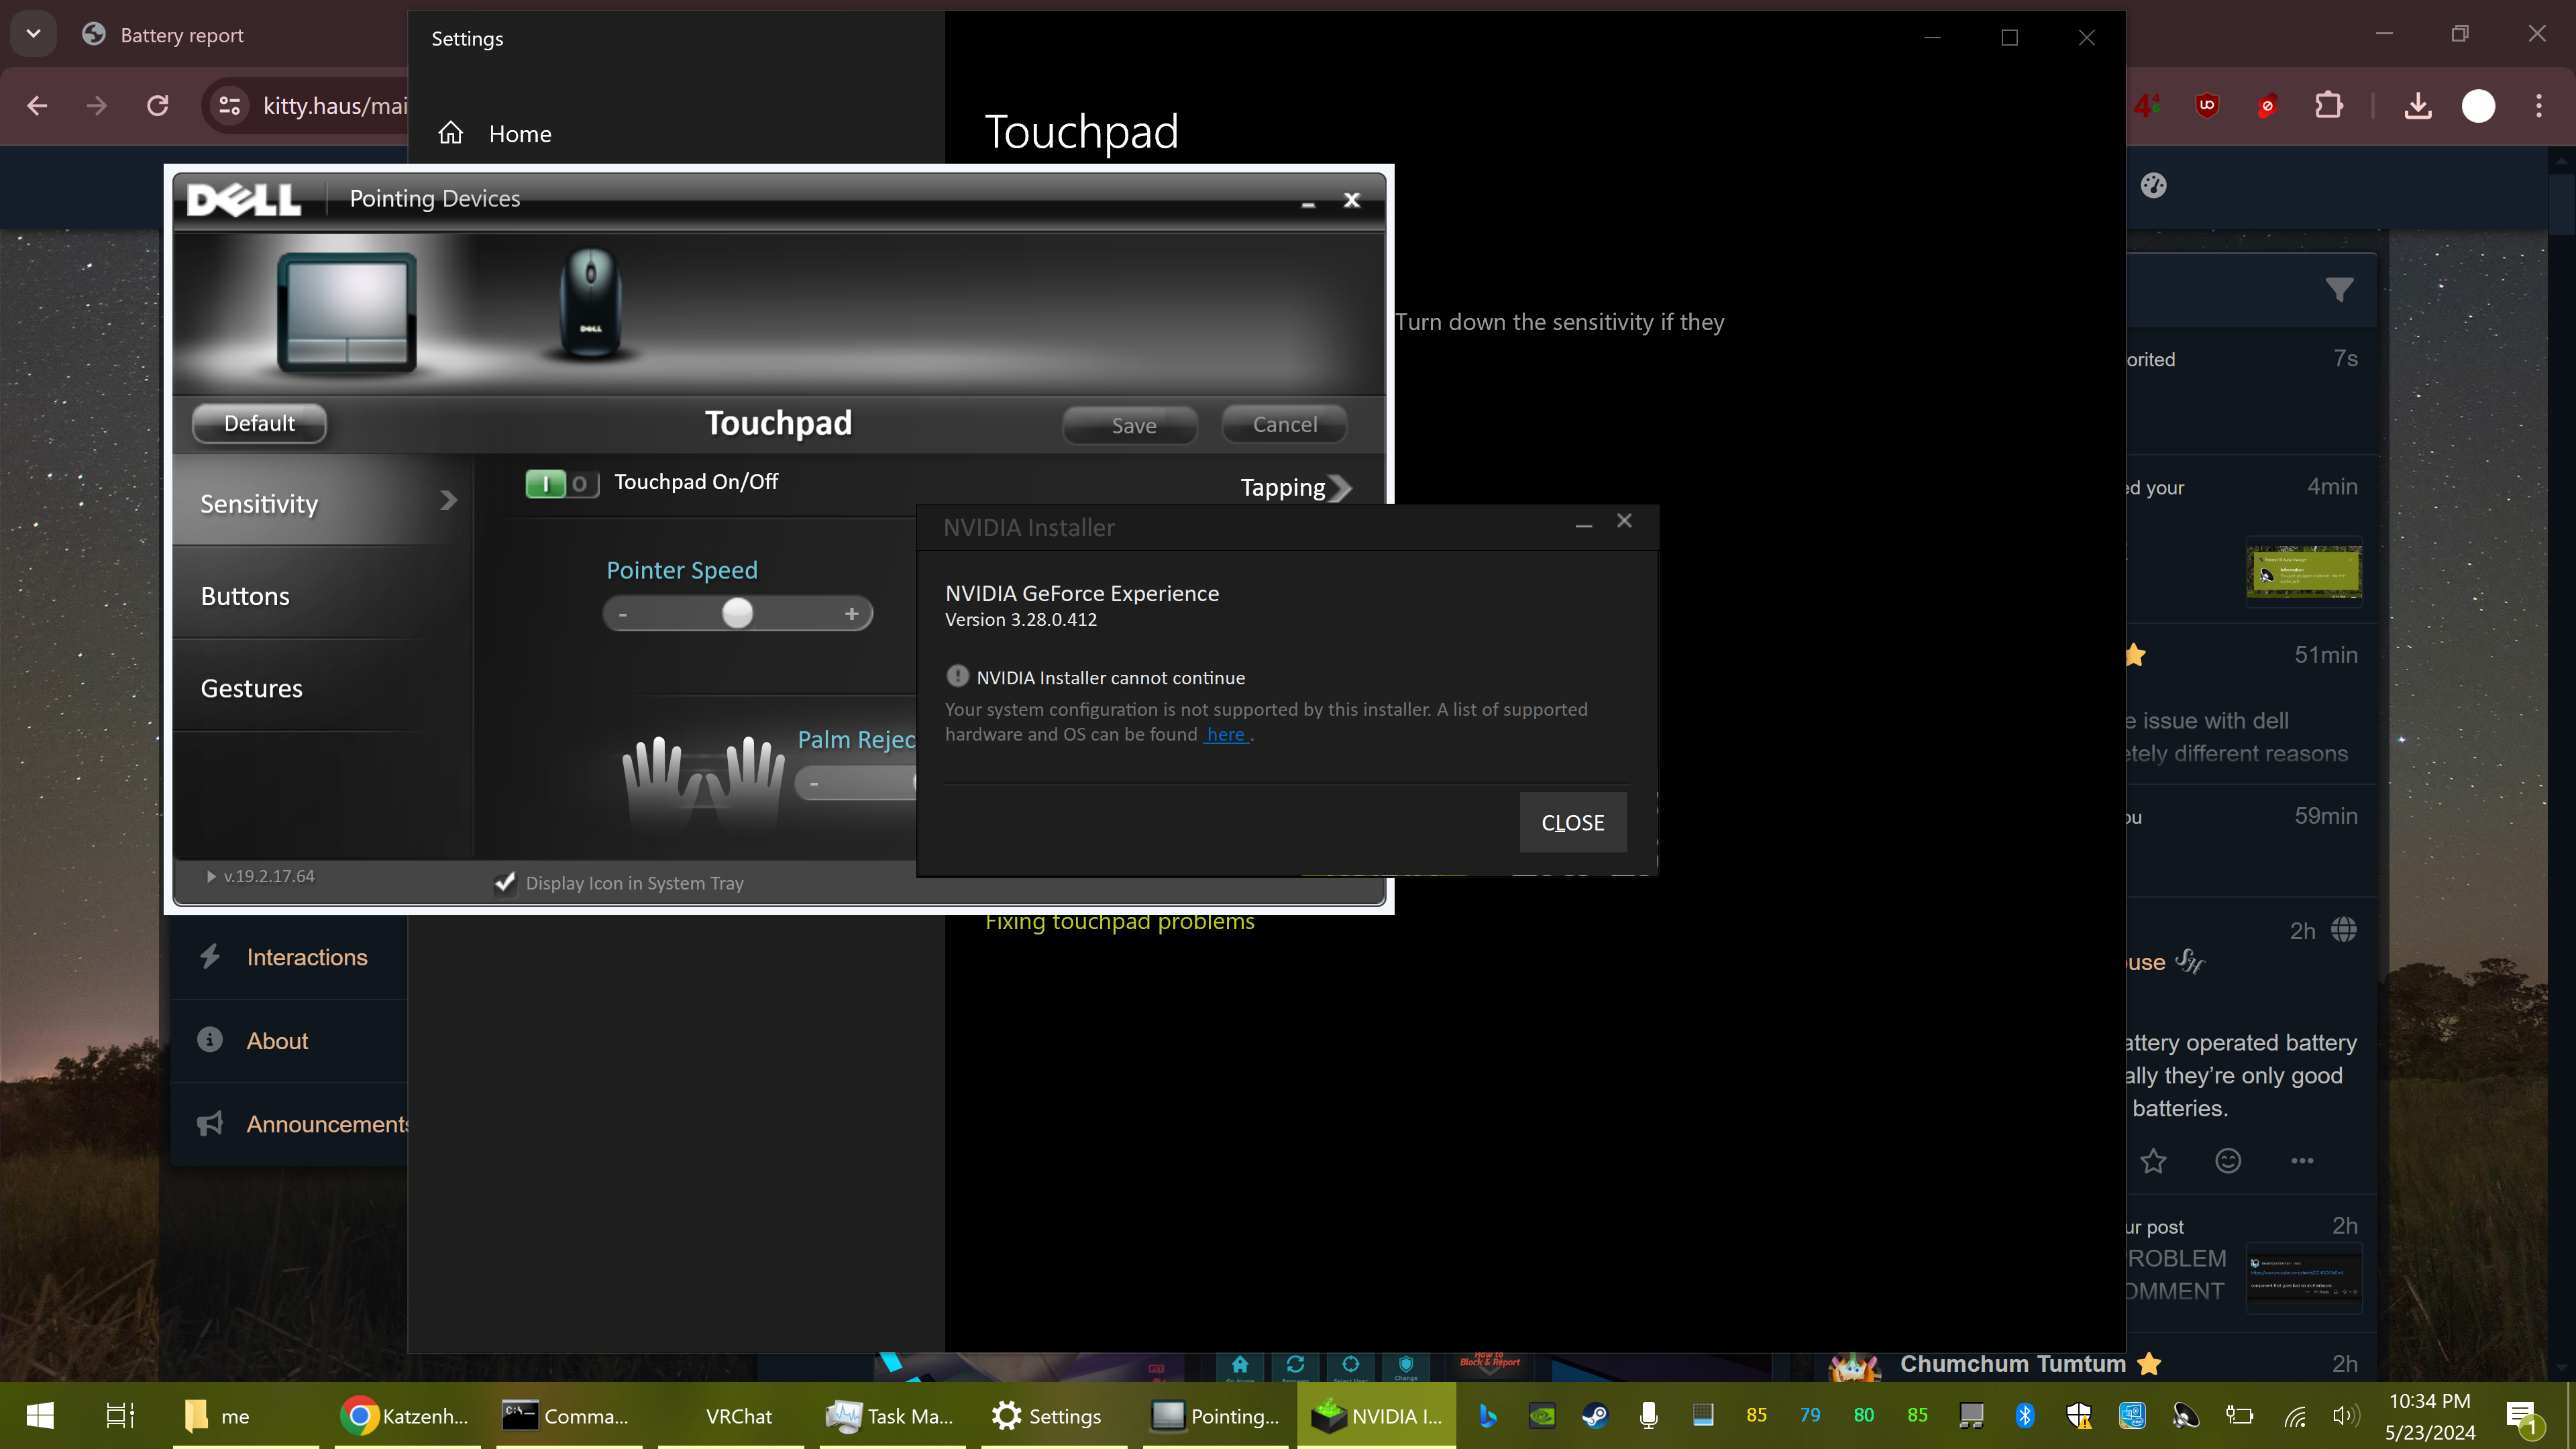Click the Steam tray icon
Screen dimensions: 2576x1449
click(1595, 1415)
